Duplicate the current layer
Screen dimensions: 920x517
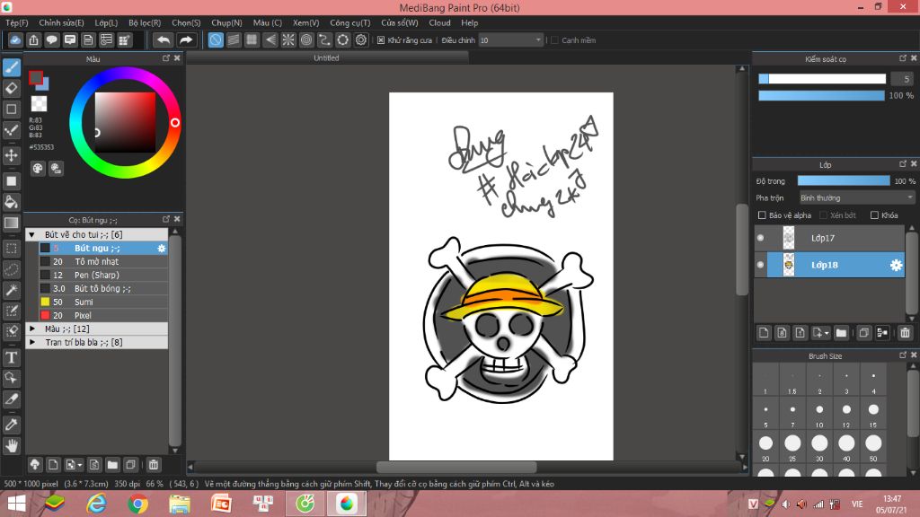[x=863, y=333]
